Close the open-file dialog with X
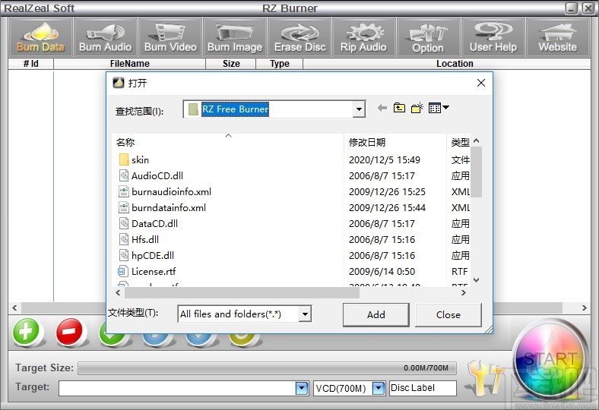Image resolution: width=599 pixels, height=410 pixels. click(481, 83)
